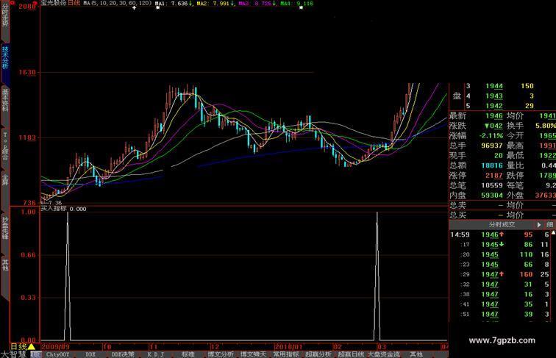556x358 pixels.
Task: Click the play arrow beside 分时成交
Action: click(x=539, y=225)
